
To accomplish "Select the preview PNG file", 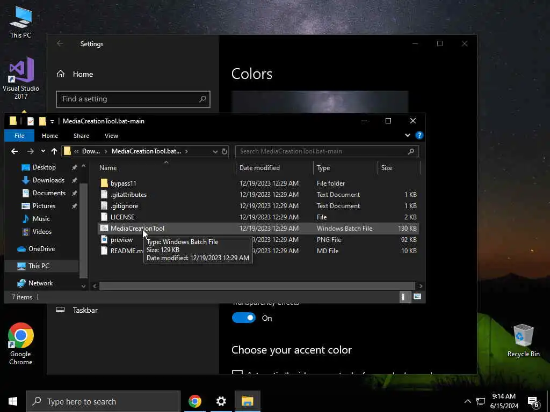I will pyautogui.click(x=258, y=240).
